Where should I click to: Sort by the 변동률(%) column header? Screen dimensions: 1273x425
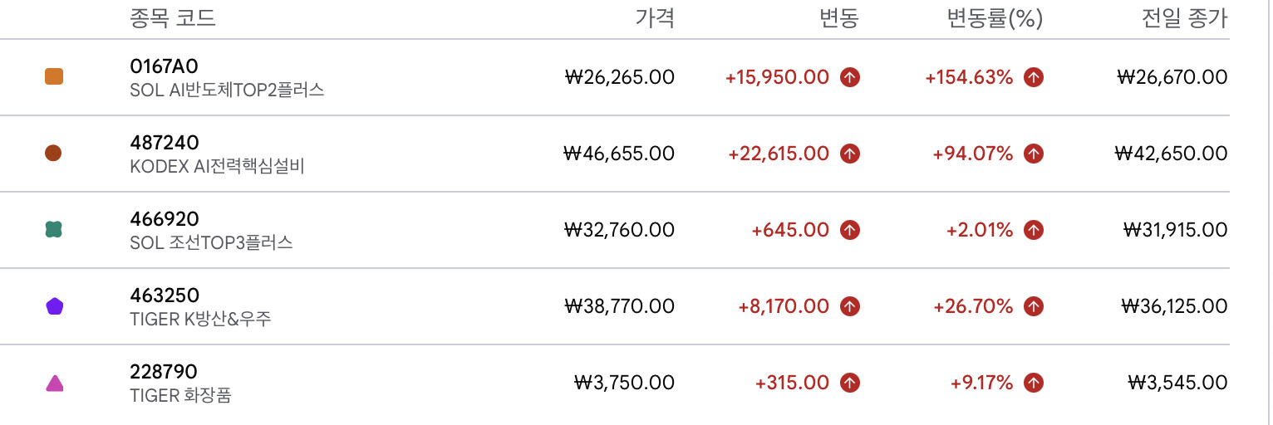point(995,18)
